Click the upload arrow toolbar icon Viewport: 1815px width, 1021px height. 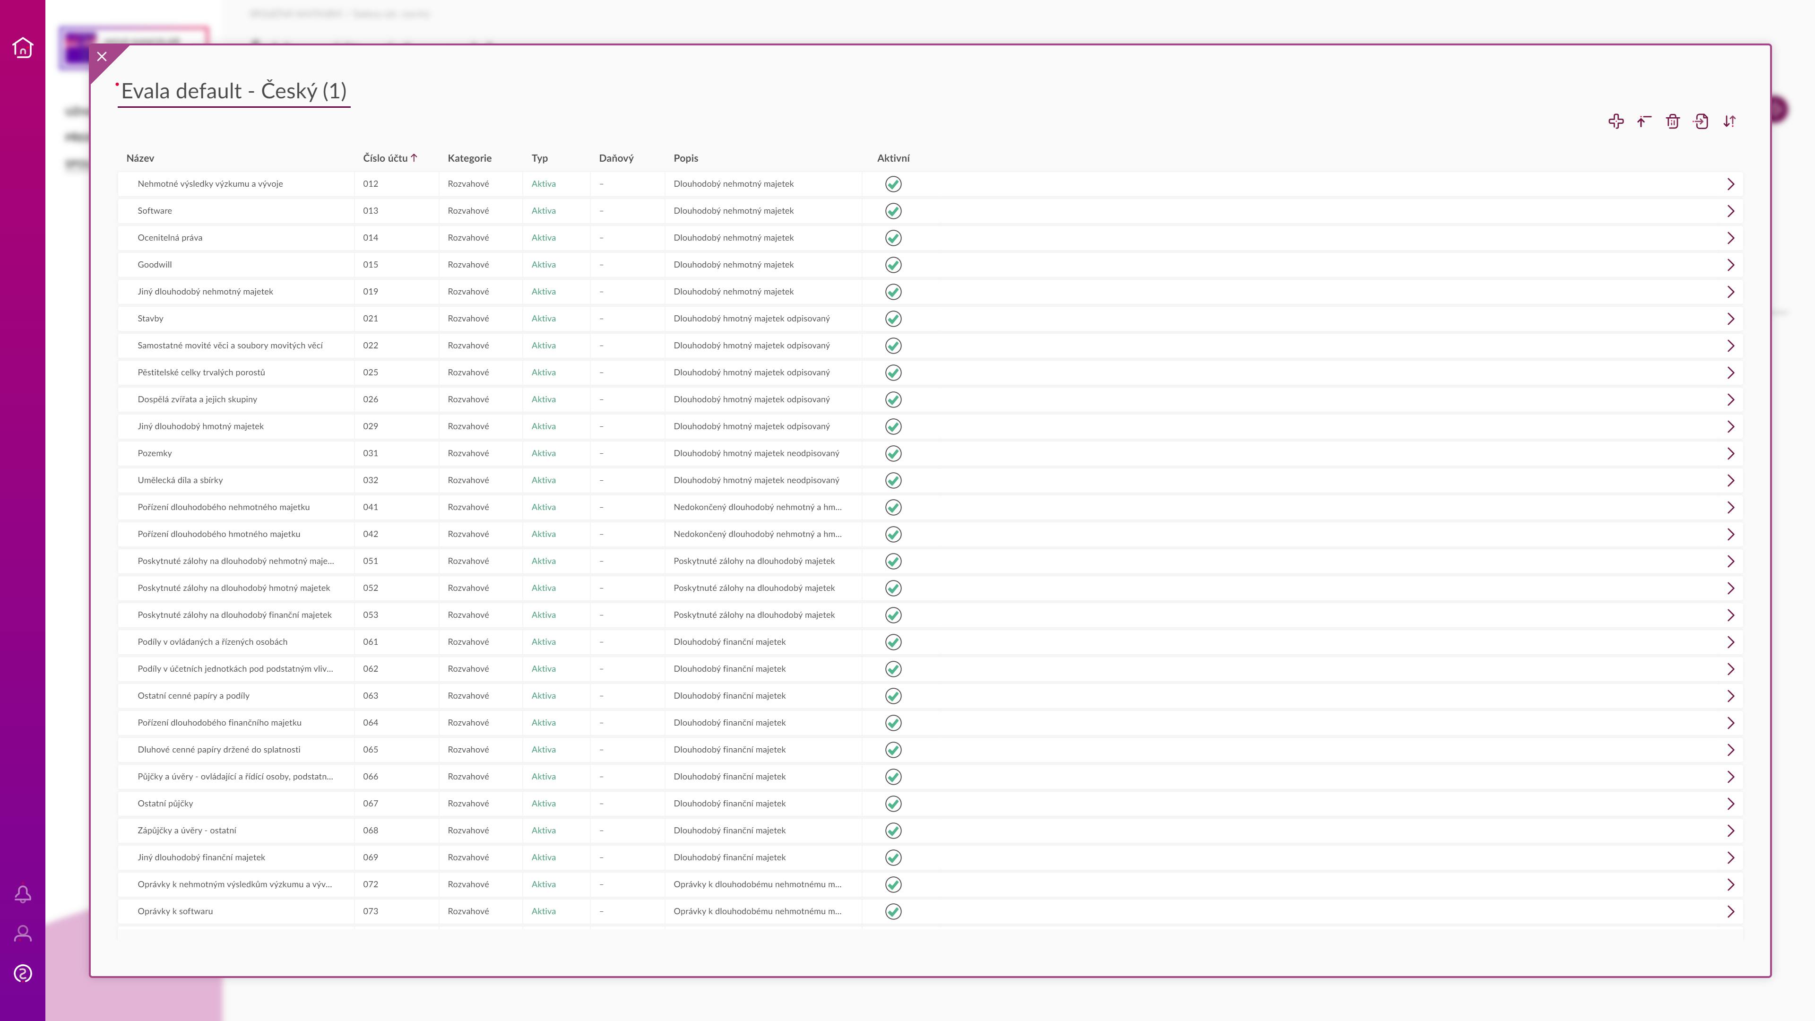[x=1644, y=121]
